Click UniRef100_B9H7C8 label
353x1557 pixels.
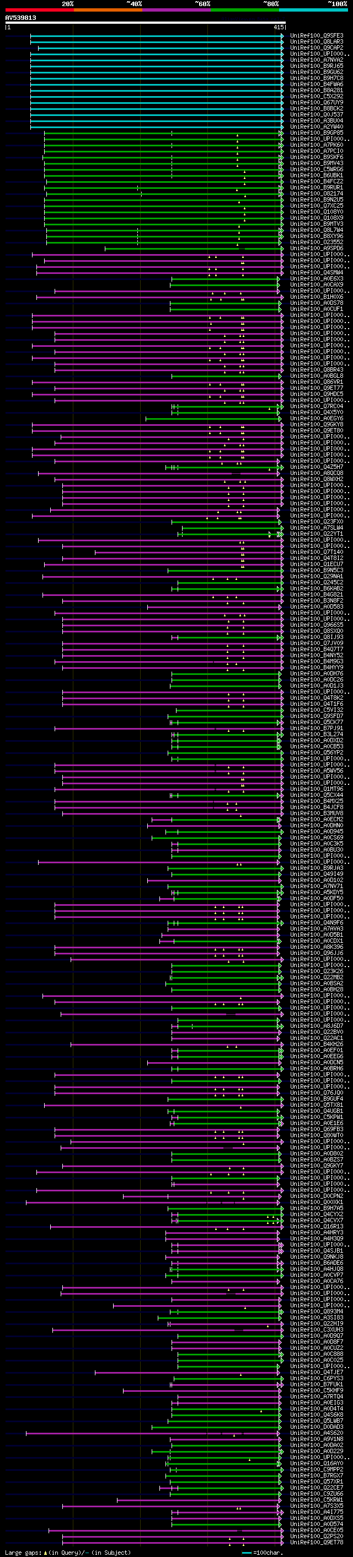click(x=317, y=78)
